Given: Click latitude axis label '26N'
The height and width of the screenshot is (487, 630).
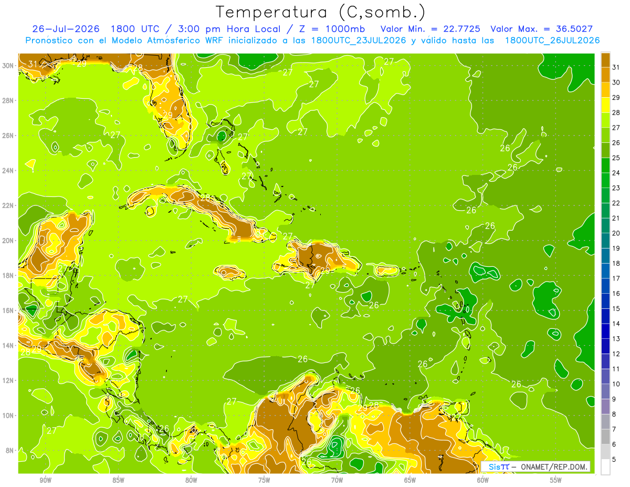Looking at the screenshot, I should 8,136.
